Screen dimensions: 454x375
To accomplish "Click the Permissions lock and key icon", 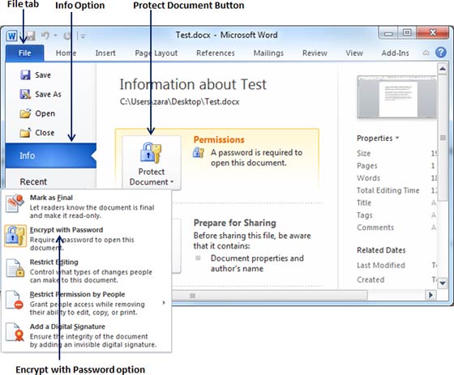I will [199, 152].
